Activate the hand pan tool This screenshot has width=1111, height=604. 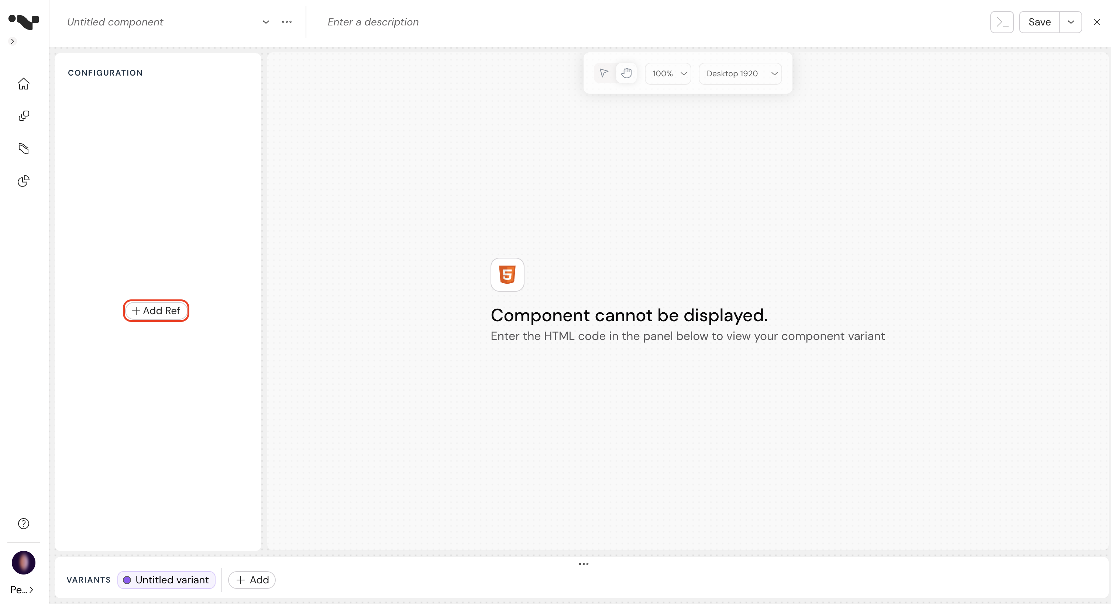627,73
